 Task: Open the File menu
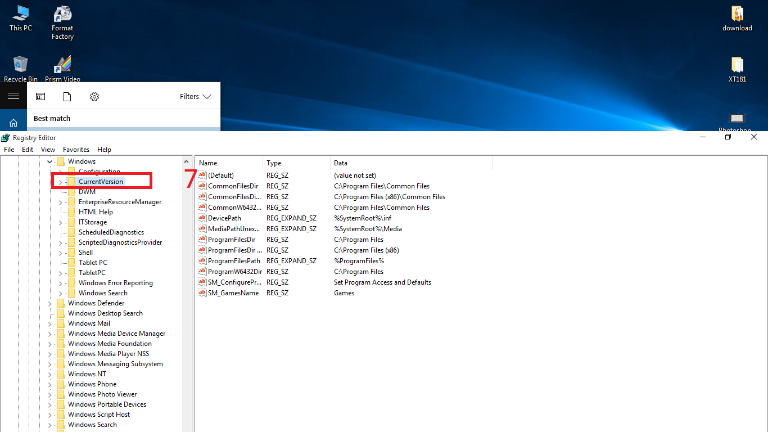[9, 150]
